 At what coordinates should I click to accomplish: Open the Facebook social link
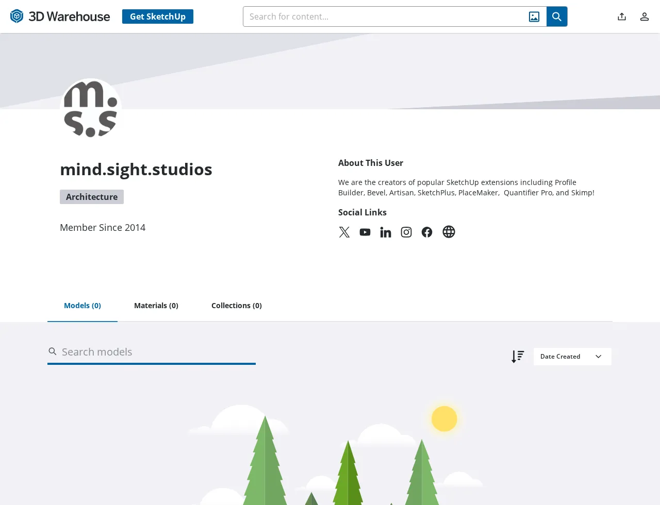click(x=427, y=232)
